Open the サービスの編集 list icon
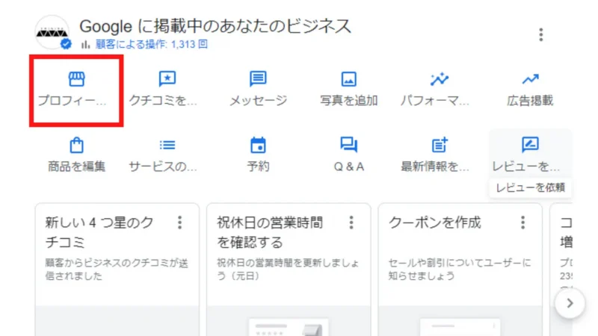The height and width of the screenshot is (336, 598). [167, 145]
